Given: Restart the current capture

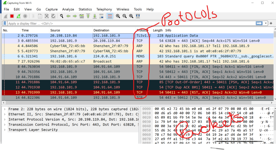Looking at the screenshot, I should (19, 16).
